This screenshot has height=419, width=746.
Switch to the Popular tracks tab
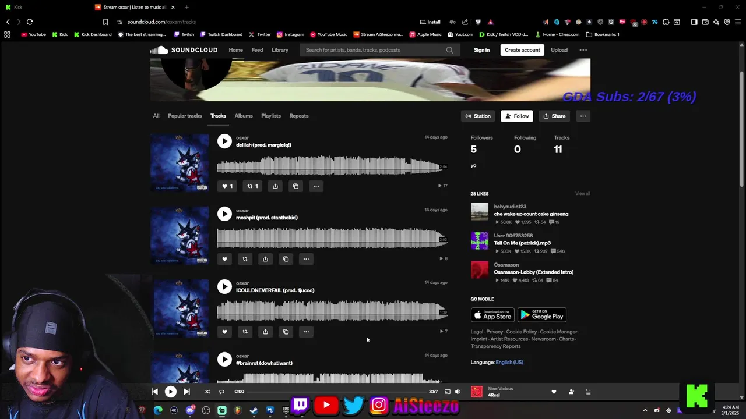pos(185,116)
